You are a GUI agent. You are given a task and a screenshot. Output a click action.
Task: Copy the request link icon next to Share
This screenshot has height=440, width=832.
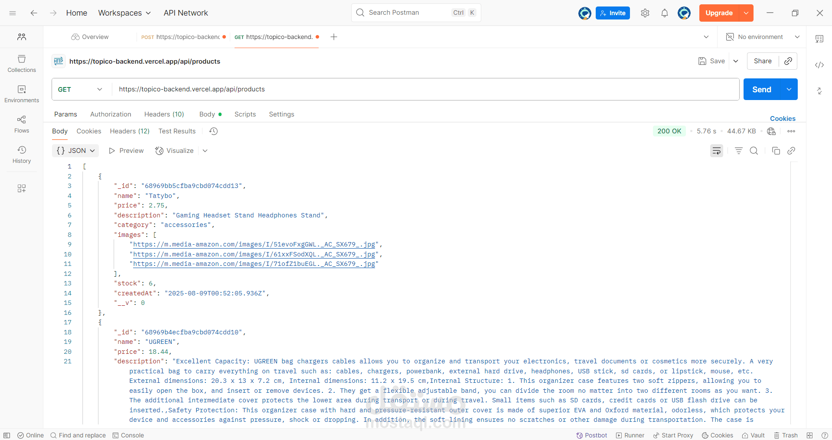click(788, 61)
